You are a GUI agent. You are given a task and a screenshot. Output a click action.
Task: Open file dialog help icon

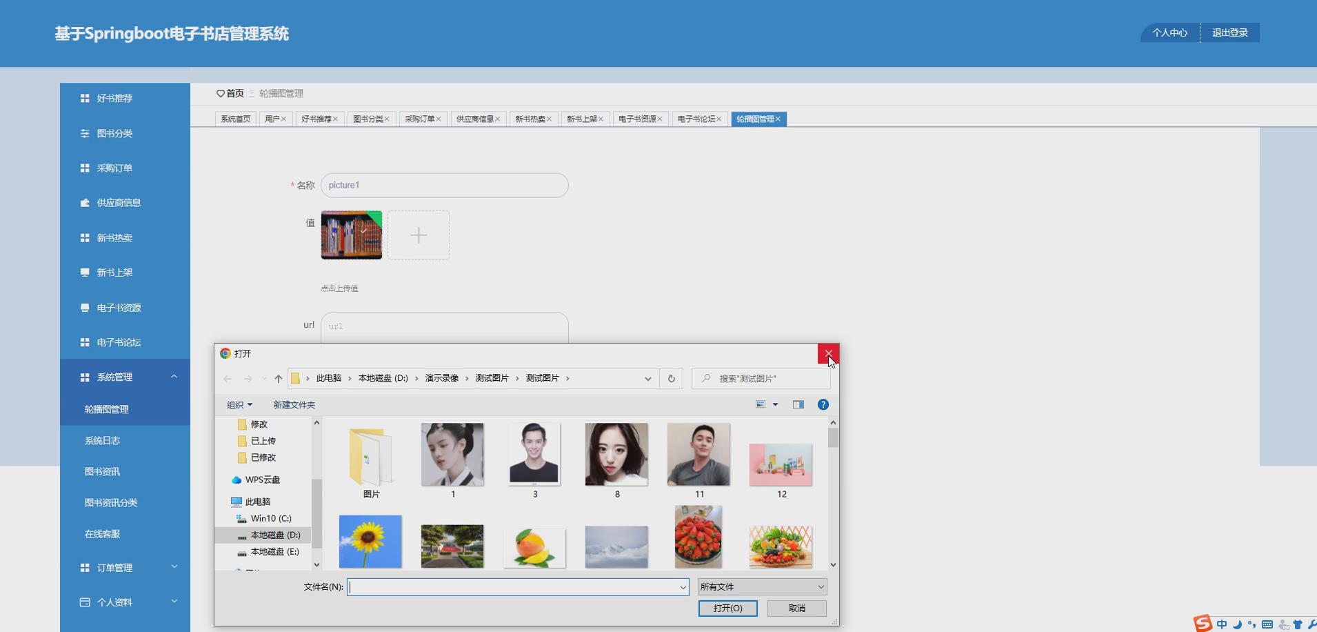[x=823, y=405]
